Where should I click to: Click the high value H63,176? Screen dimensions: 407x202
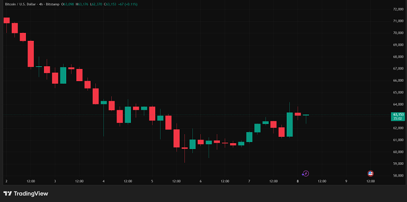click(82, 4)
